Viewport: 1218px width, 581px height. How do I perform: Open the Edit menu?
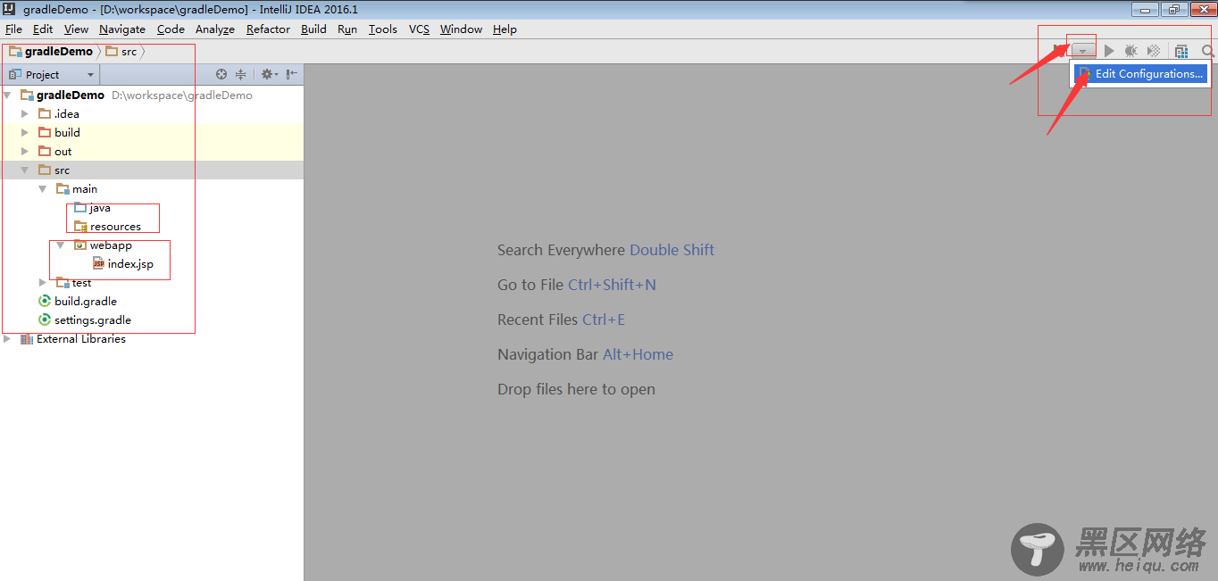(43, 29)
